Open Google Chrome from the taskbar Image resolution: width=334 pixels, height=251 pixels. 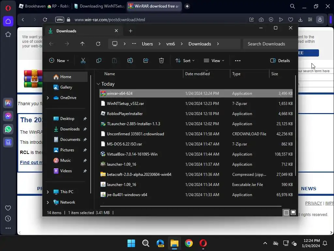[x=189, y=243]
